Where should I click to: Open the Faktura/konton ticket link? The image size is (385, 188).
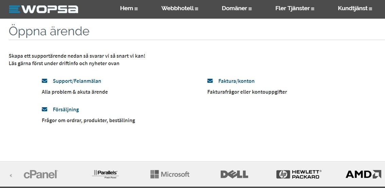[236, 81]
